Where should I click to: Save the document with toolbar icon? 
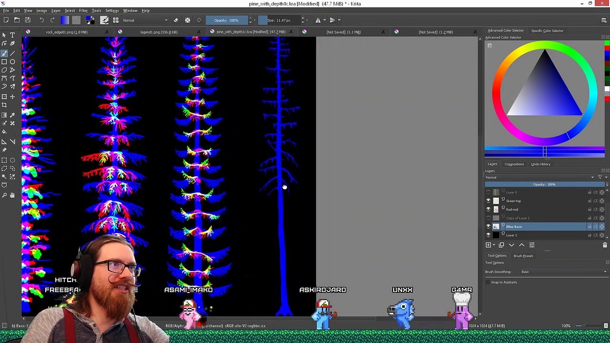click(x=28, y=20)
